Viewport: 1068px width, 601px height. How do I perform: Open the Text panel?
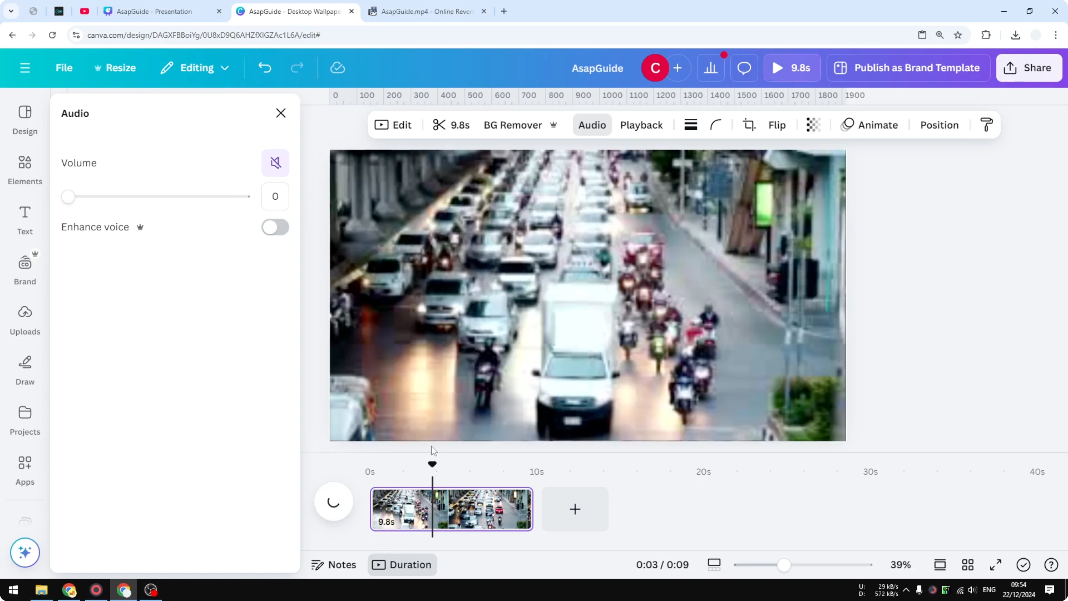(x=24, y=220)
